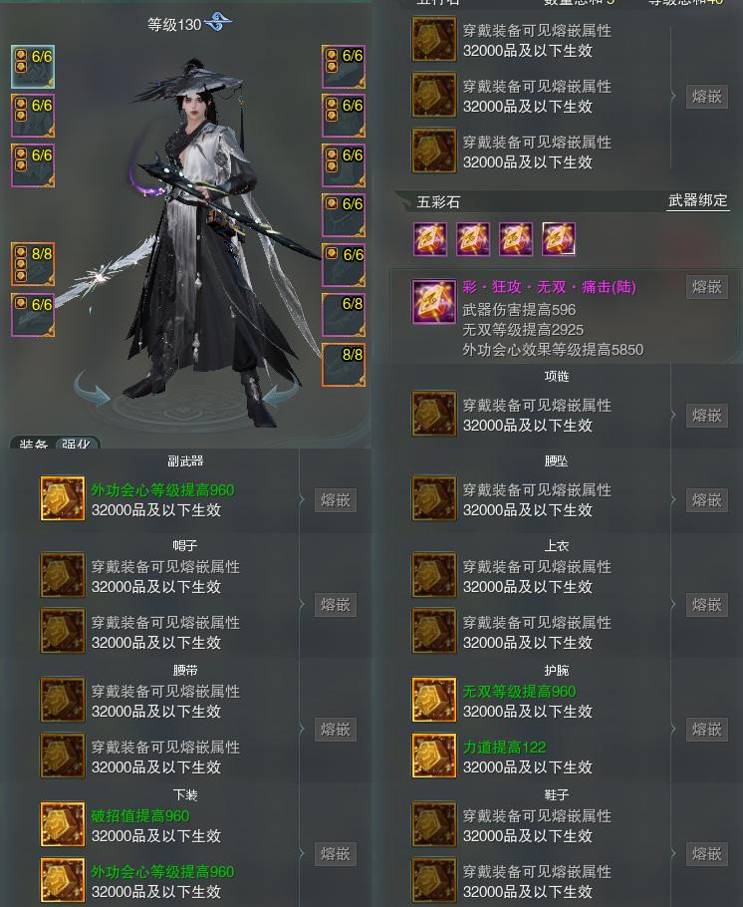Click the 力道提高122 gem icon
Viewport: 743px width, 907px height.
[434, 756]
